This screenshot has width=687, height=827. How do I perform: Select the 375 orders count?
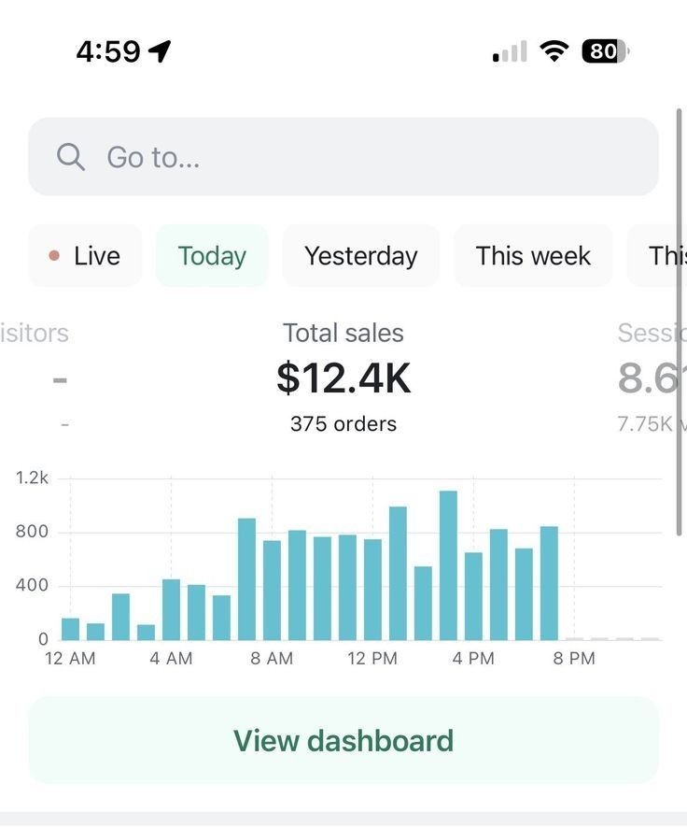pyautogui.click(x=343, y=422)
